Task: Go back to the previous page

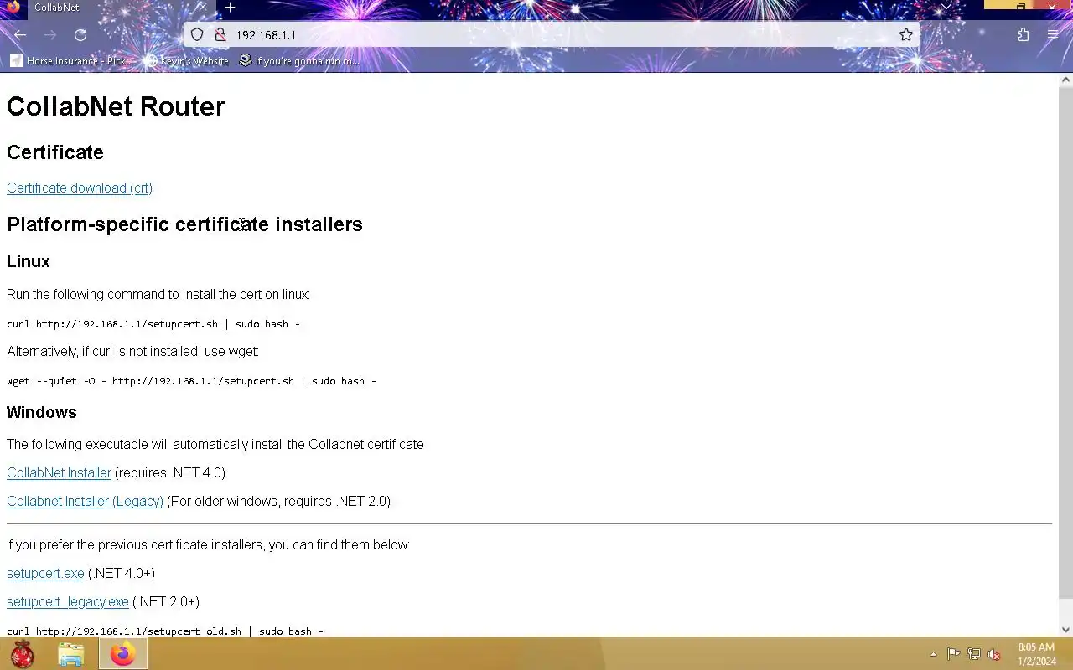Action: (x=20, y=35)
